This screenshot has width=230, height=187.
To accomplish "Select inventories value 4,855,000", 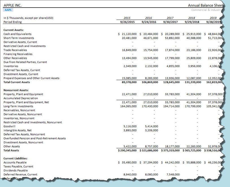I will 173,66.
